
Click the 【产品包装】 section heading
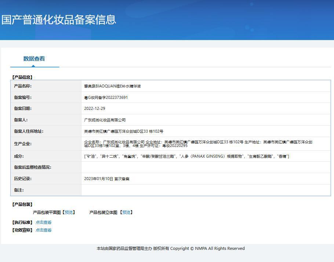pyautogui.click(x=21, y=204)
